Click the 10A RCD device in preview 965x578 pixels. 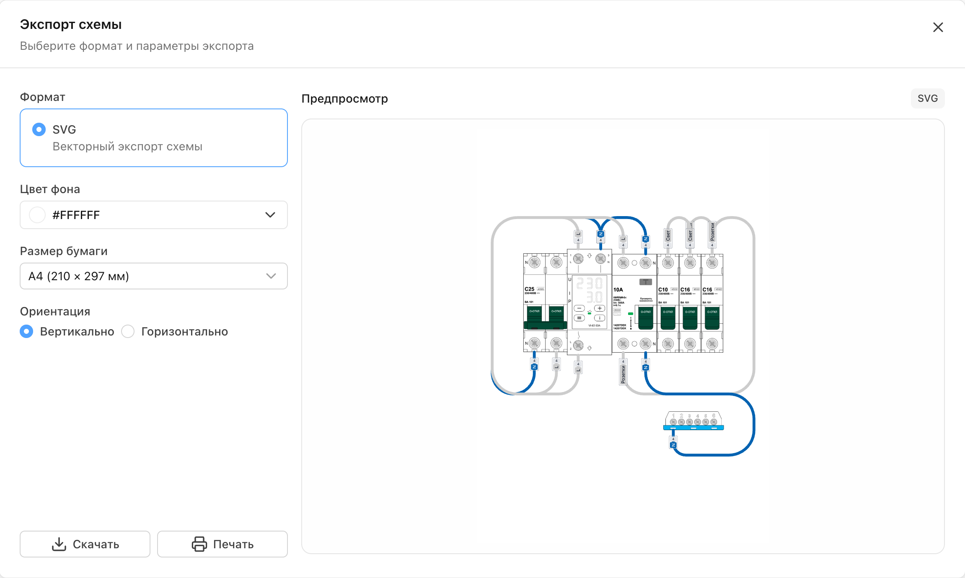coord(634,303)
